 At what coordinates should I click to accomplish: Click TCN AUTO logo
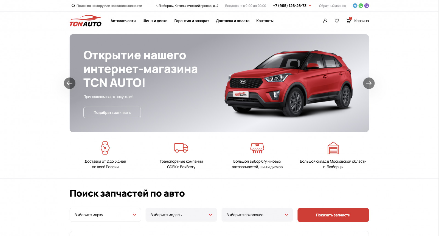(x=85, y=21)
